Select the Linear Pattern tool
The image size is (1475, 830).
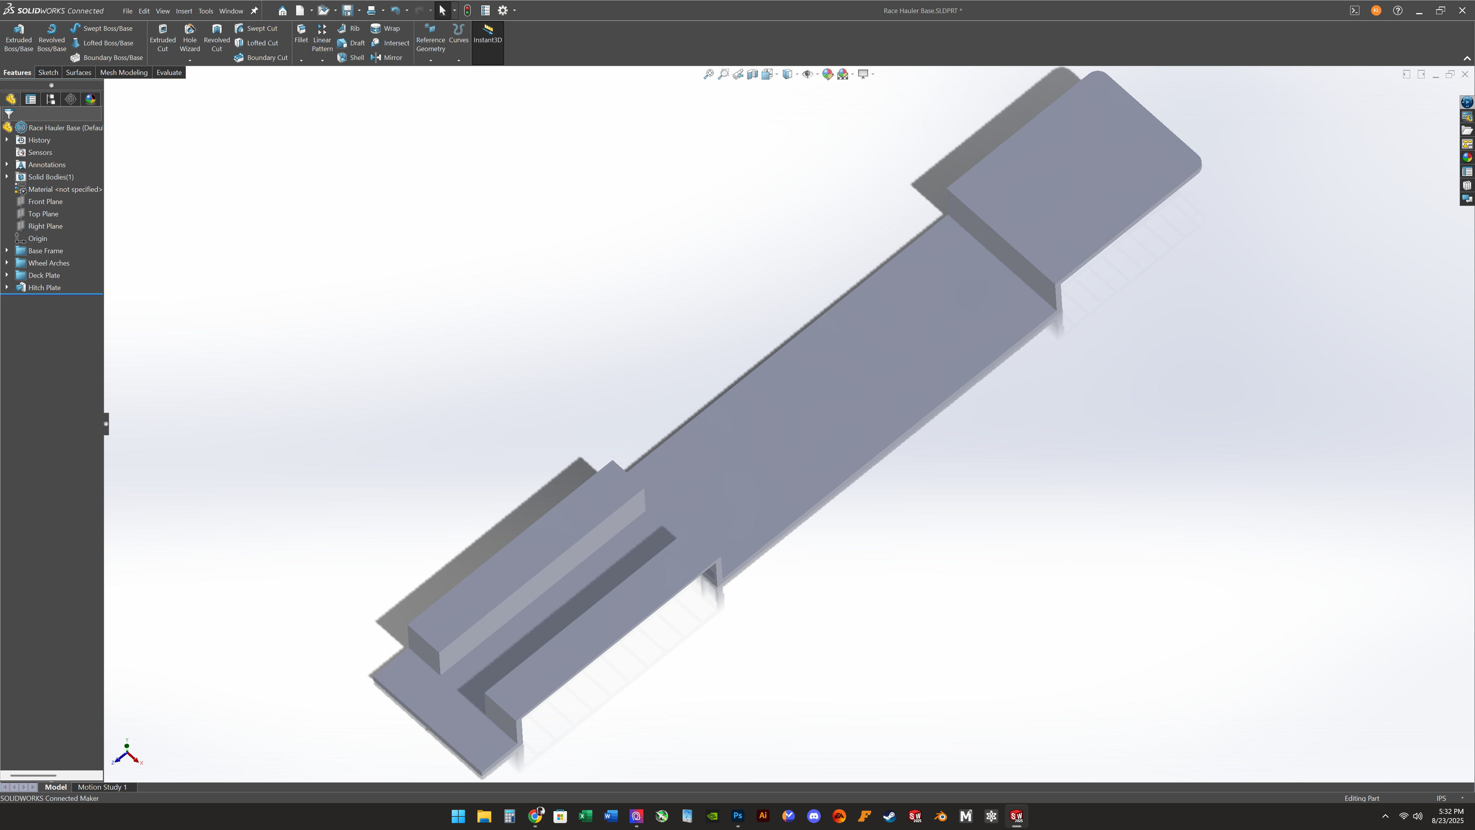[322, 38]
